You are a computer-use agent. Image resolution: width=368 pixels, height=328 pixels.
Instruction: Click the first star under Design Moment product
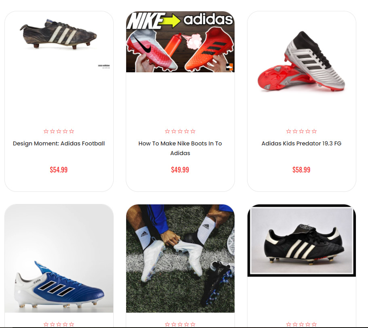[46, 131]
